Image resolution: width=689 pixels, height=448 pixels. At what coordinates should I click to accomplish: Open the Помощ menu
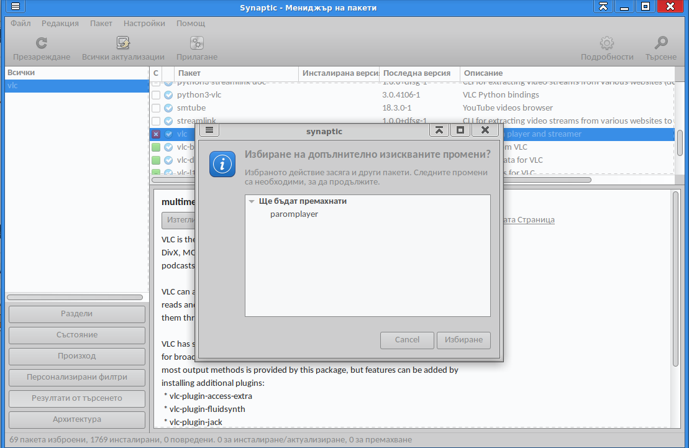pyautogui.click(x=191, y=24)
